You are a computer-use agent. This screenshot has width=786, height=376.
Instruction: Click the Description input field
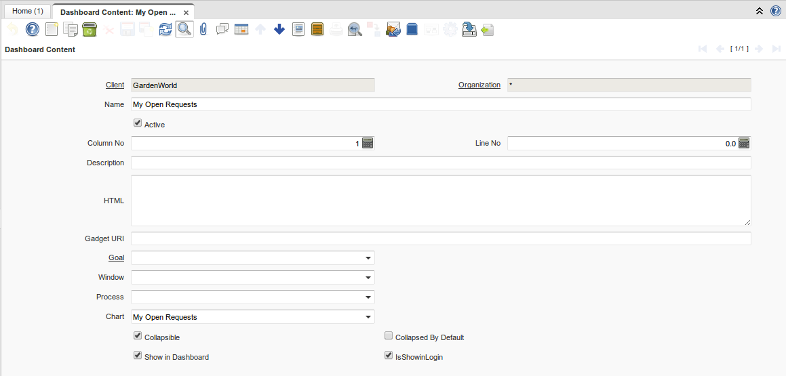click(x=441, y=163)
